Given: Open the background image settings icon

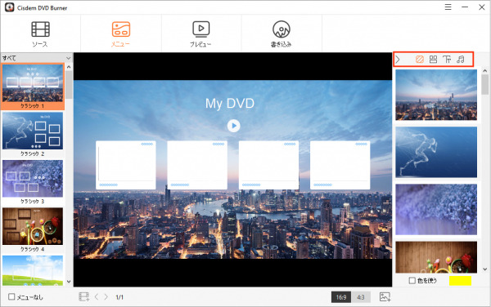Looking at the screenshot, I should [x=420, y=60].
